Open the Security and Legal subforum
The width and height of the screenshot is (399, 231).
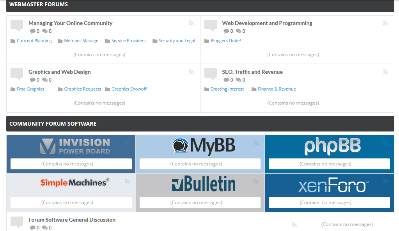point(177,41)
